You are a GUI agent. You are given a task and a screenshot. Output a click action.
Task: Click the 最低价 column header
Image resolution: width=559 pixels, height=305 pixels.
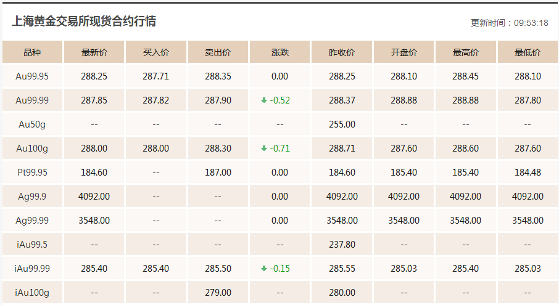[528, 52]
